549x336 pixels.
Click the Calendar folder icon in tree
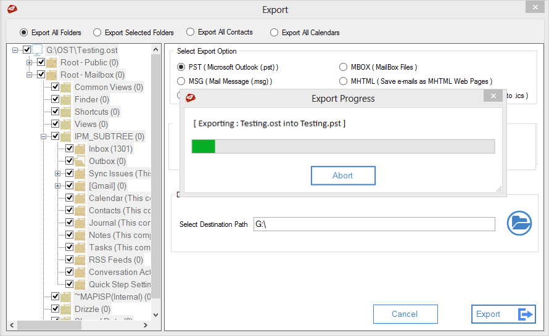click(x=80, y=198)
